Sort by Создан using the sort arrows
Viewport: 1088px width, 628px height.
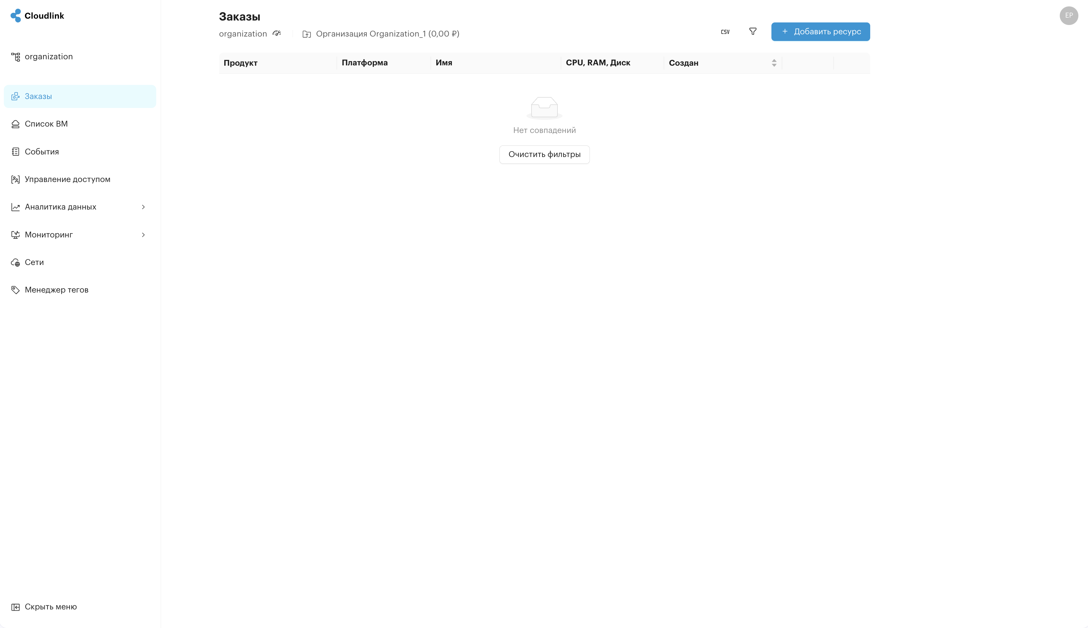point(774,63)
